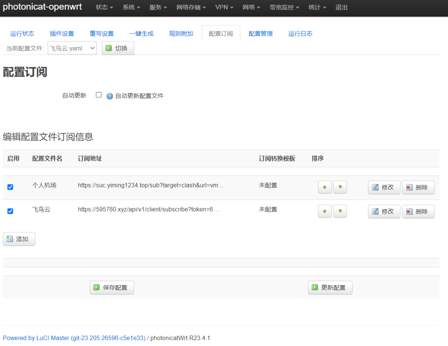Screen dimensions: 448x346
Task: Expand the 服务 menu in navbar
Action: [x=158, y=7]
